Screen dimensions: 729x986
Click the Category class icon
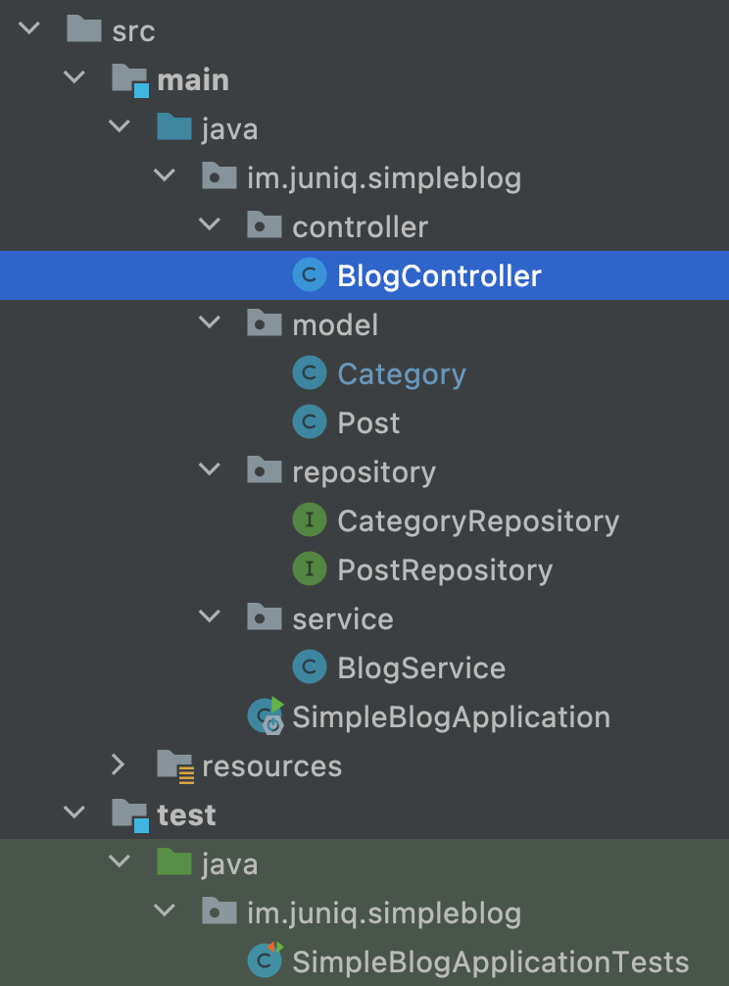(310, 373)
